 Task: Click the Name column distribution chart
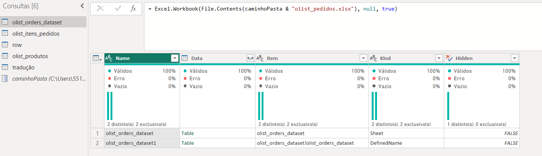click(110, 106)
